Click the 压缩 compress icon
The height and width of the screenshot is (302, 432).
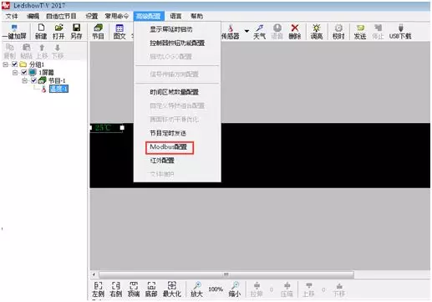[287, 289]
